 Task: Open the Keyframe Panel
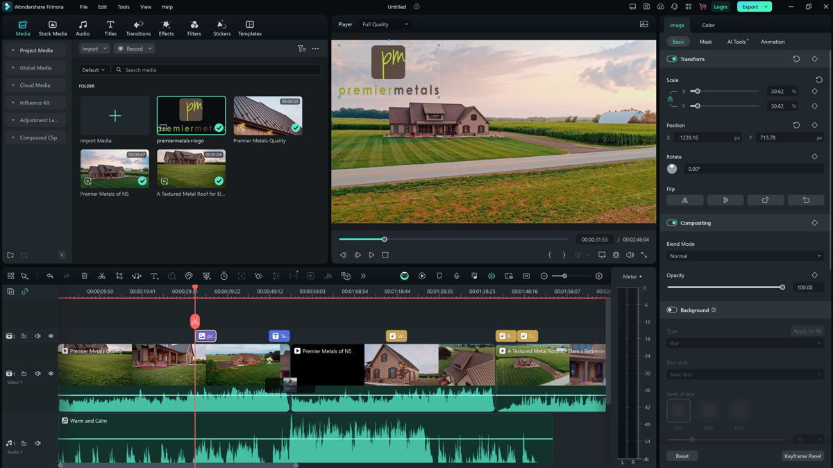click(802, 456)
